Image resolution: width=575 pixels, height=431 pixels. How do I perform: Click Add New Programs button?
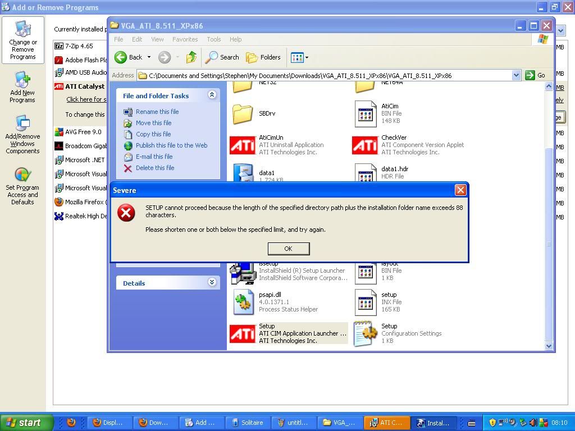coord(22,88)
